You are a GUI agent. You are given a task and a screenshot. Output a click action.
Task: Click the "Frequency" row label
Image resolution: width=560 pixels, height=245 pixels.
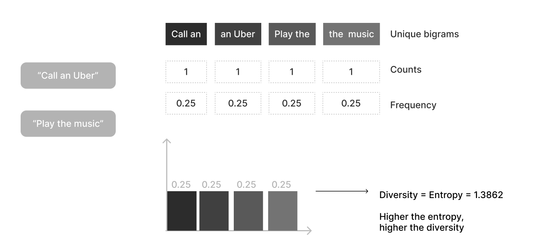coord(413,105)
